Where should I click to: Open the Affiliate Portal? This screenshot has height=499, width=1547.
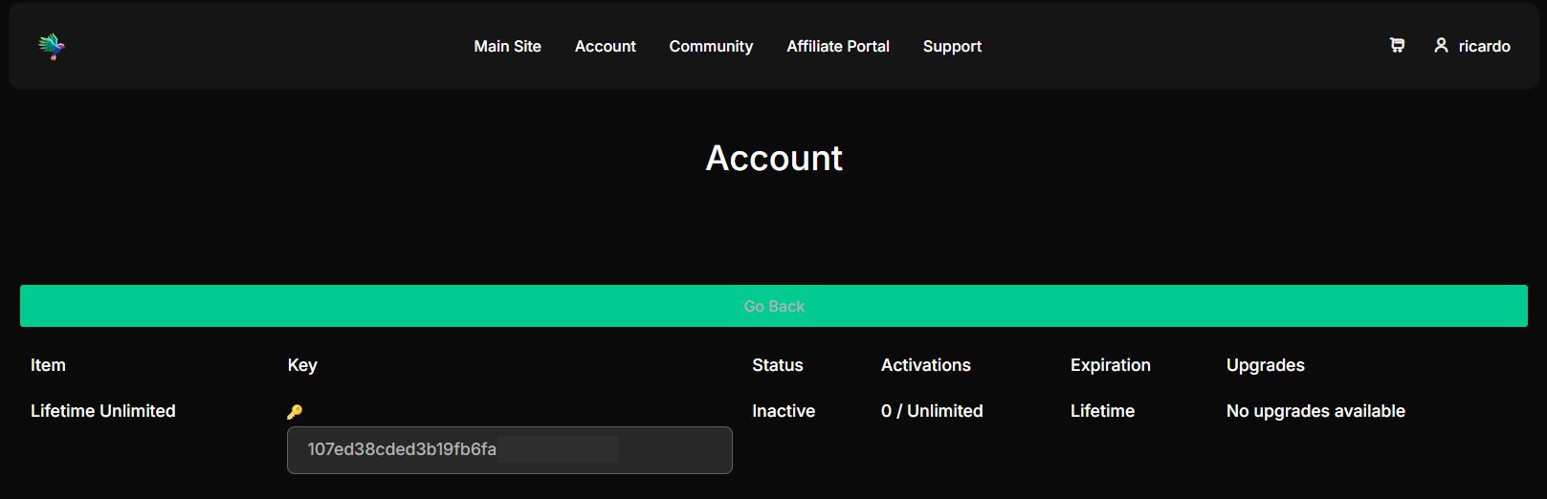[837, 46]
